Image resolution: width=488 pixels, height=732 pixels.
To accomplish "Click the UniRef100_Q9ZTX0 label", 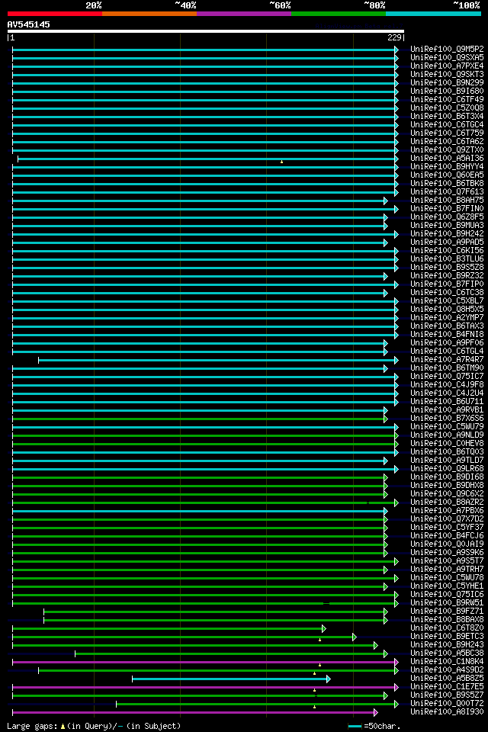I will coord(447,150).
